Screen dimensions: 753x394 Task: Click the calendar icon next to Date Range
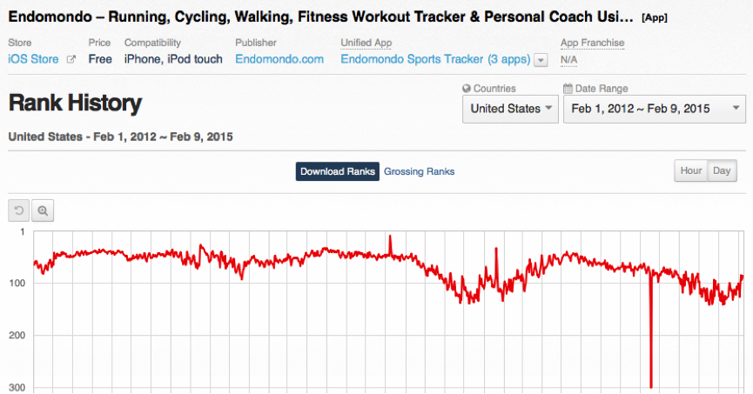pos(568,89)
